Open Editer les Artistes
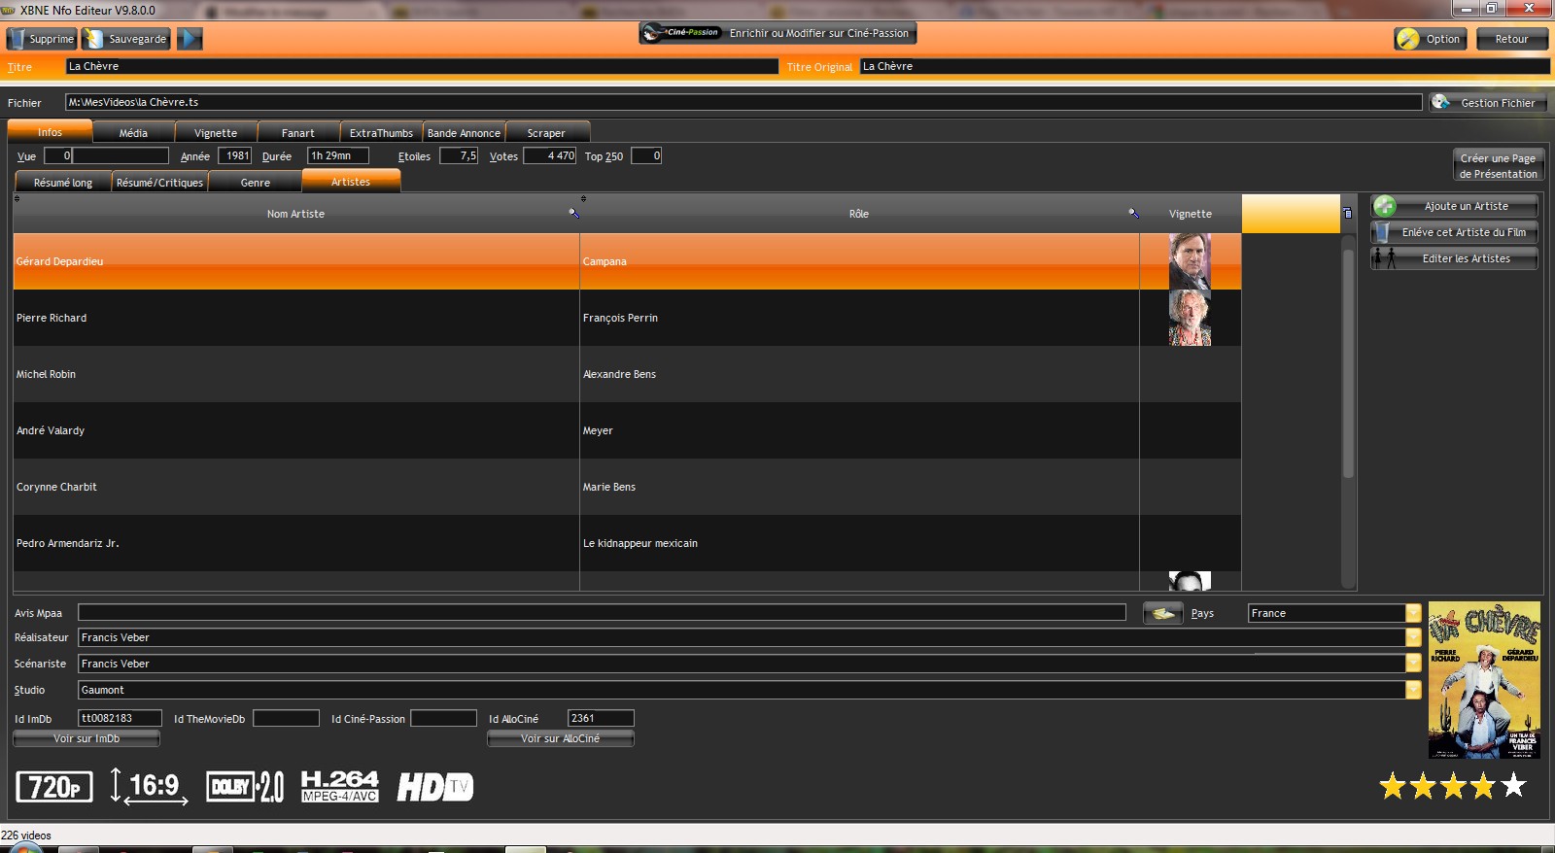 tap(1454, 258)
